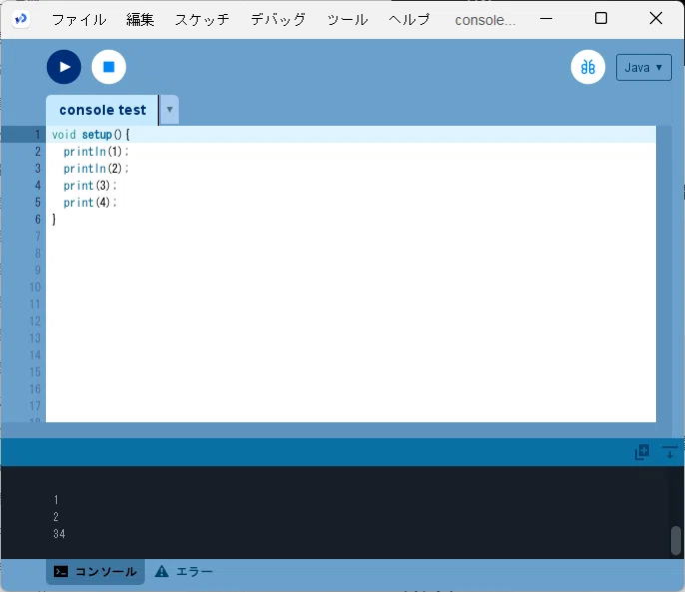The height and width of the screenshot is (592, 685).
Task: Stop the running sketch
Action: (x=109, y=67)
